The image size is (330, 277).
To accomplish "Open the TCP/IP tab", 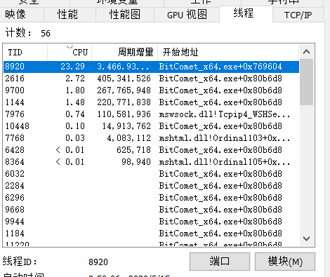I will (x=298, y=15).
